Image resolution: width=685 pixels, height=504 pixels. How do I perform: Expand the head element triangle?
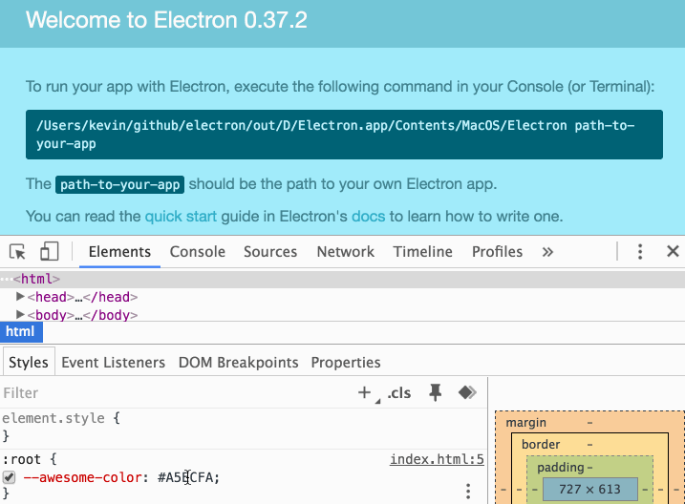click(x=20, y=297)
